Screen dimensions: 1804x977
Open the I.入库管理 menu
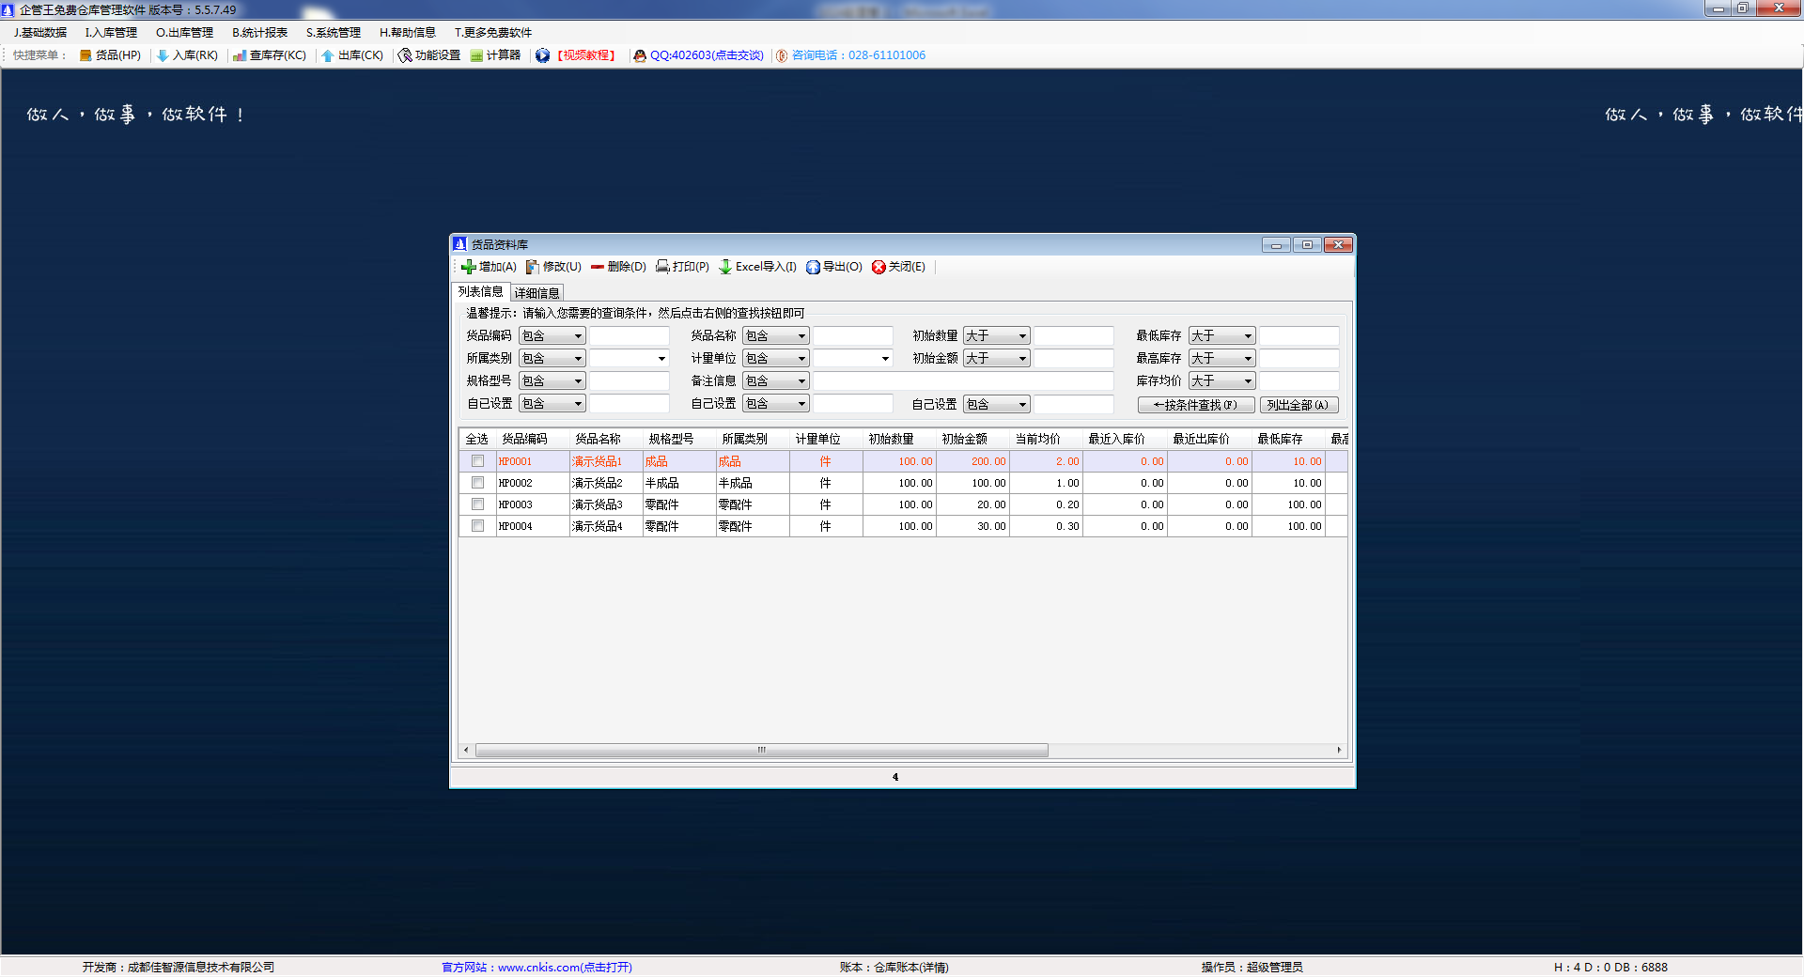[111, 33]
